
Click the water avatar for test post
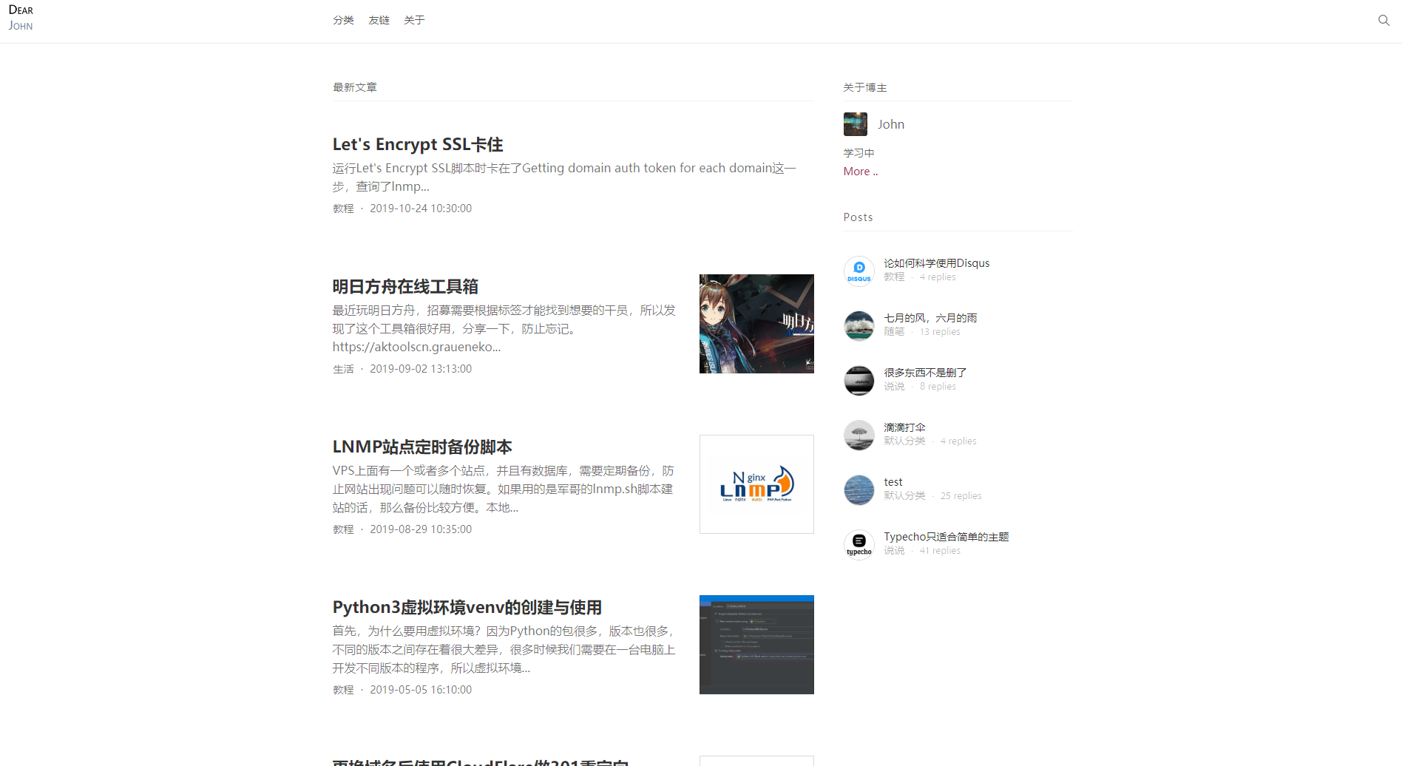click(859, 489)
